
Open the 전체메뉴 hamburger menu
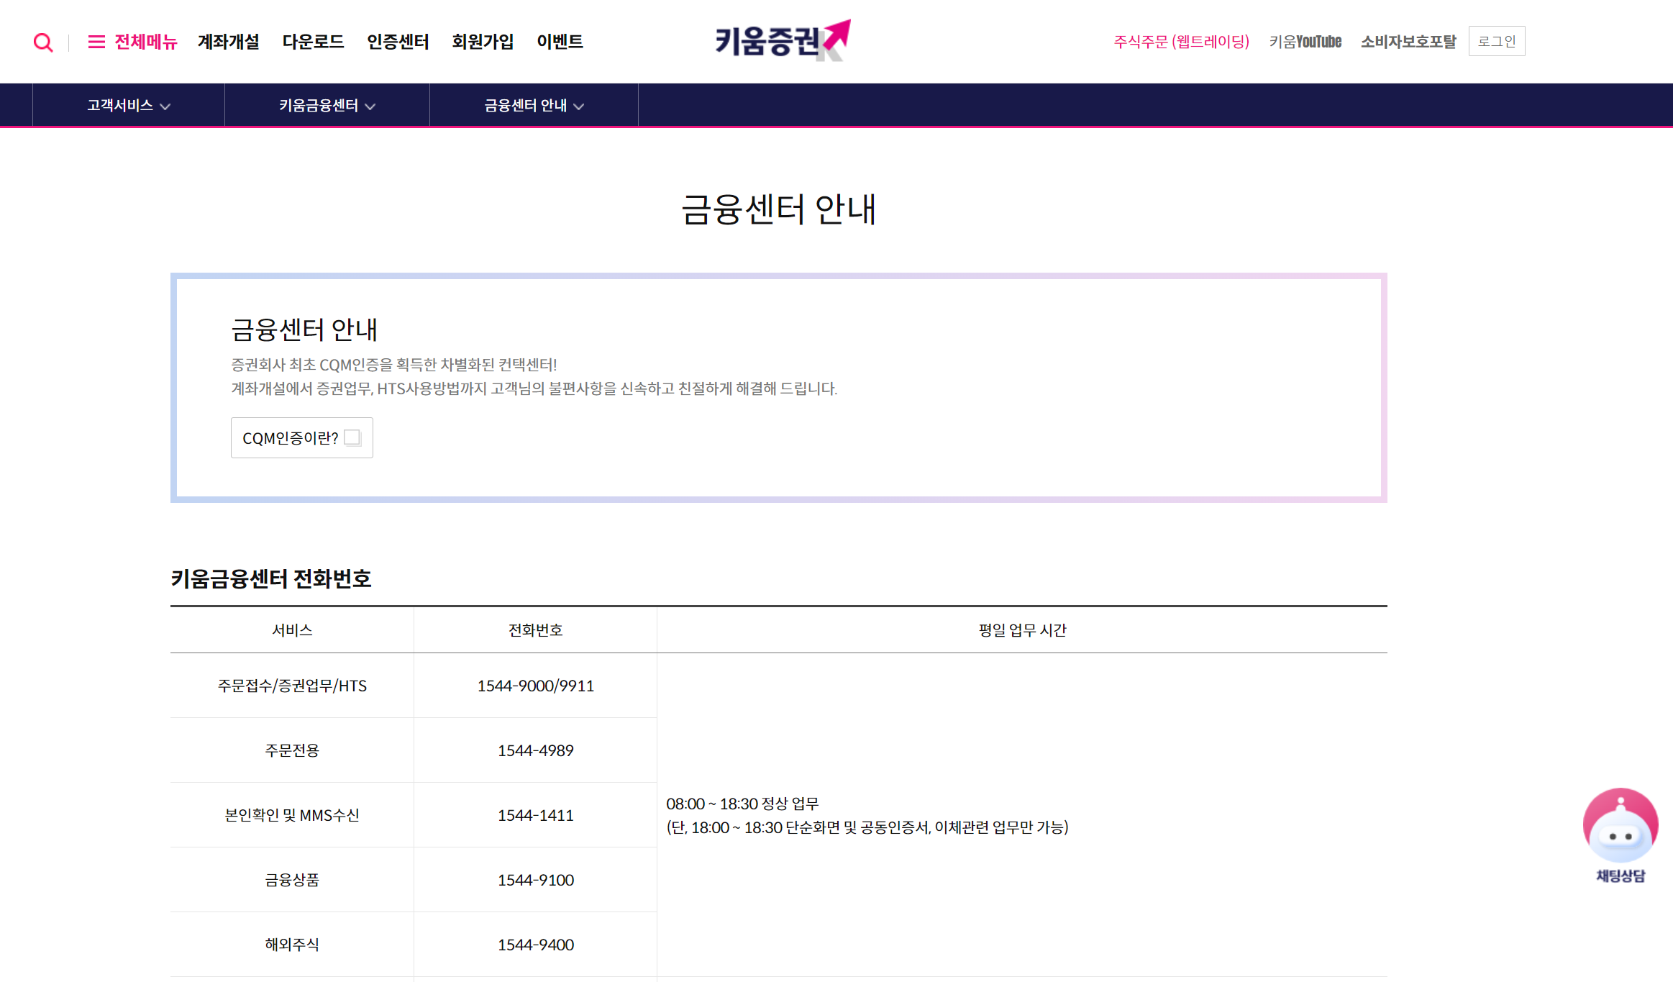[x=132, y=42]
